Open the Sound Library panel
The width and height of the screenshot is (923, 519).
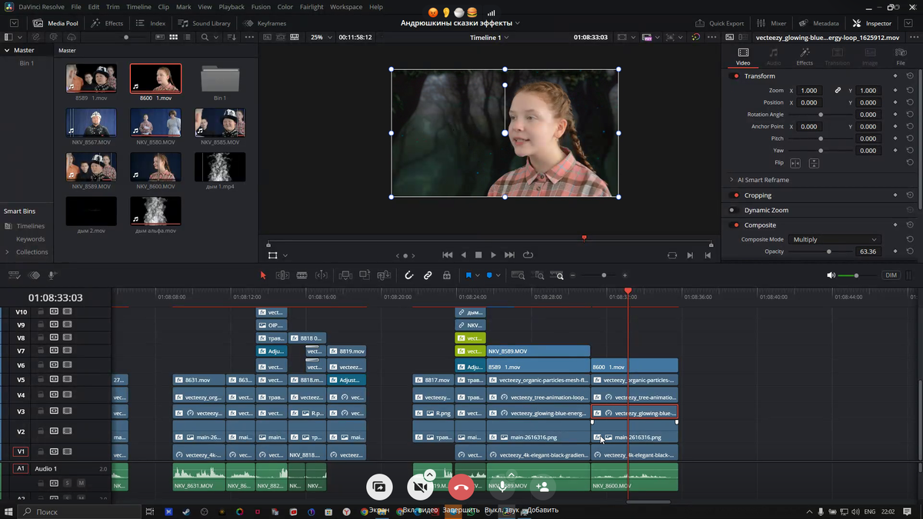tap(204, 23)
